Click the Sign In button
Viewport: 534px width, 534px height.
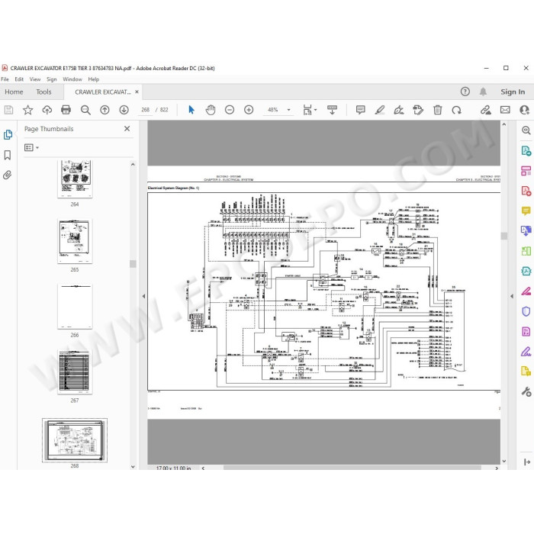tap(513, 92)
